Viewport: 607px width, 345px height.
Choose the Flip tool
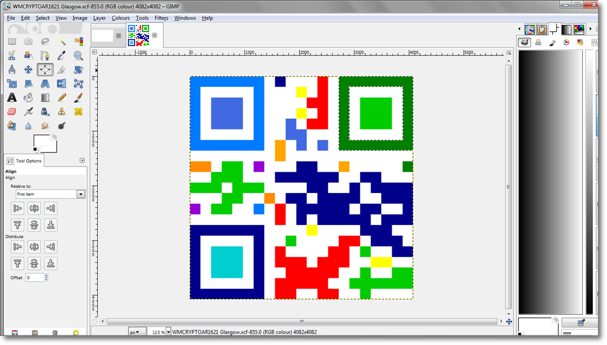pyautogui.click(x=62, y=84)
